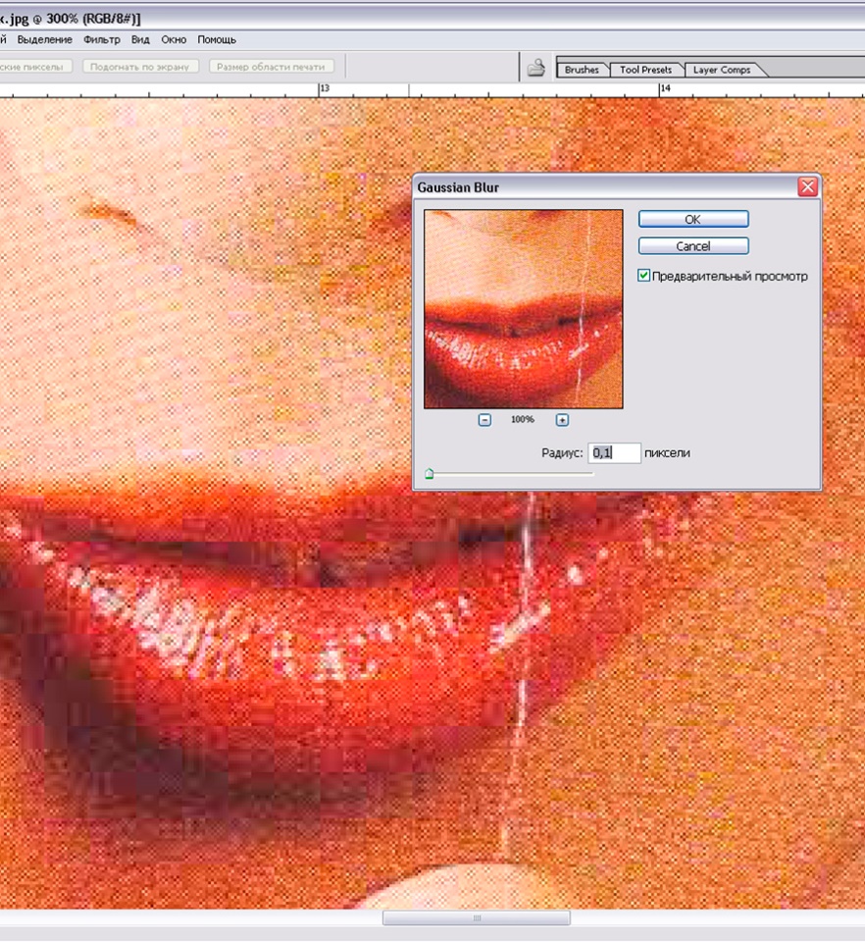Image resolution: width=865 pixels, height=942 pixels.
Task: Open the Вид menu
Action: coord(140,40)
